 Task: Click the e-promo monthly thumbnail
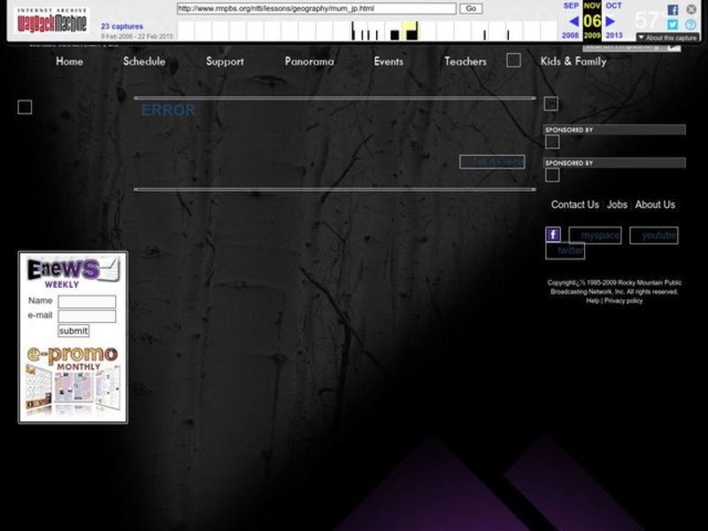pyautogui.click(x=73, y=381)
